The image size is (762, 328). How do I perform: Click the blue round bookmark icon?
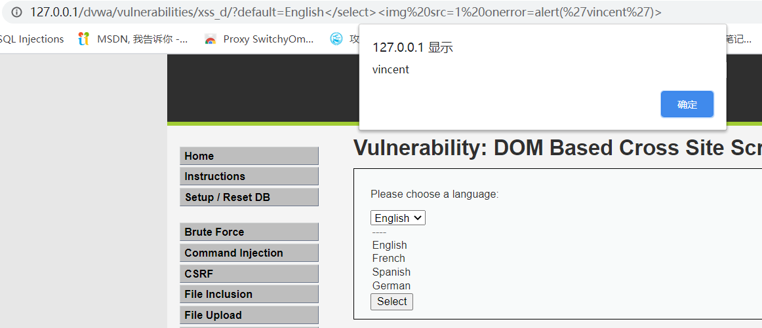(336, 39)
